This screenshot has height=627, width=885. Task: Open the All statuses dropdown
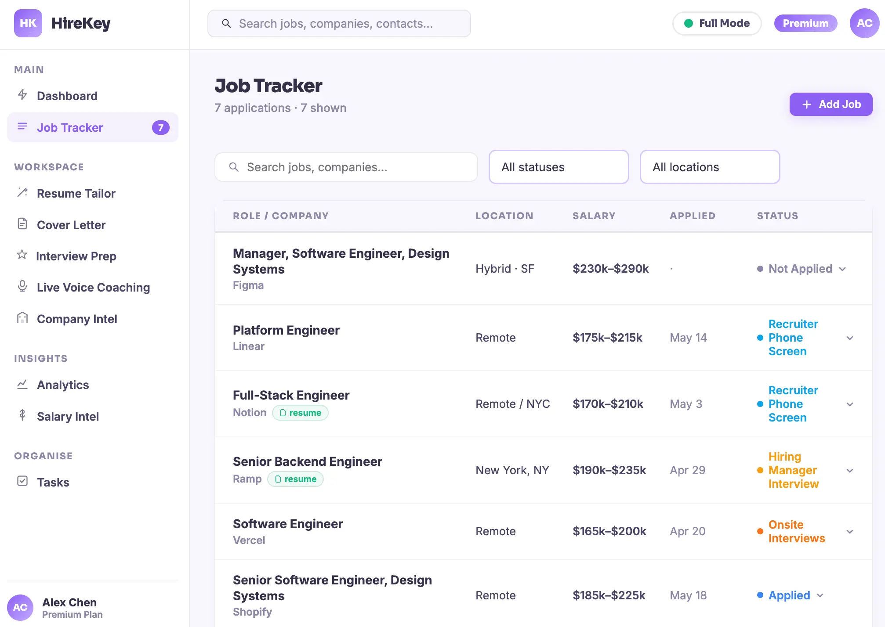click(559, 167)
